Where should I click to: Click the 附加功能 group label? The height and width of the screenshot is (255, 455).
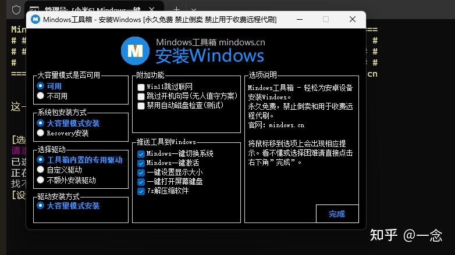pyautogui.click(x=150, y=75)
